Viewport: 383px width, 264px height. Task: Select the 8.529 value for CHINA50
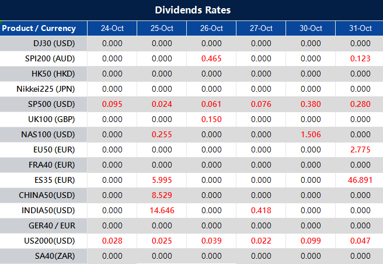coord(162,195)
